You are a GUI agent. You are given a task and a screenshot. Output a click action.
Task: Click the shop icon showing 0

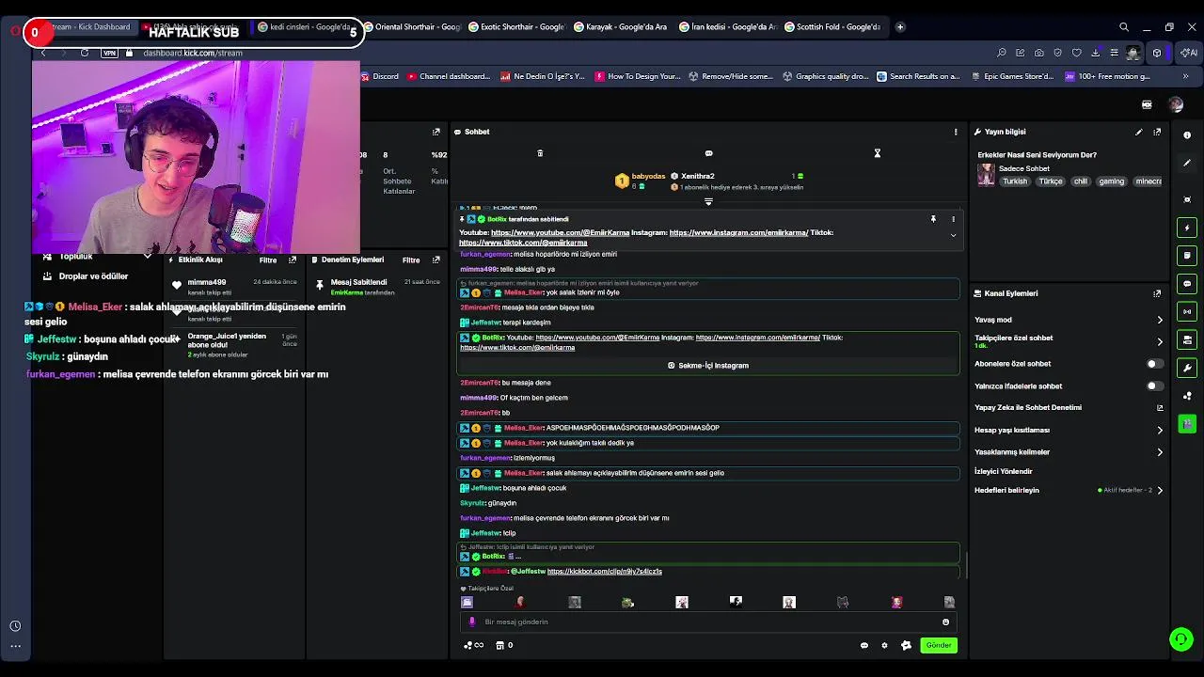tap(504, 645)
